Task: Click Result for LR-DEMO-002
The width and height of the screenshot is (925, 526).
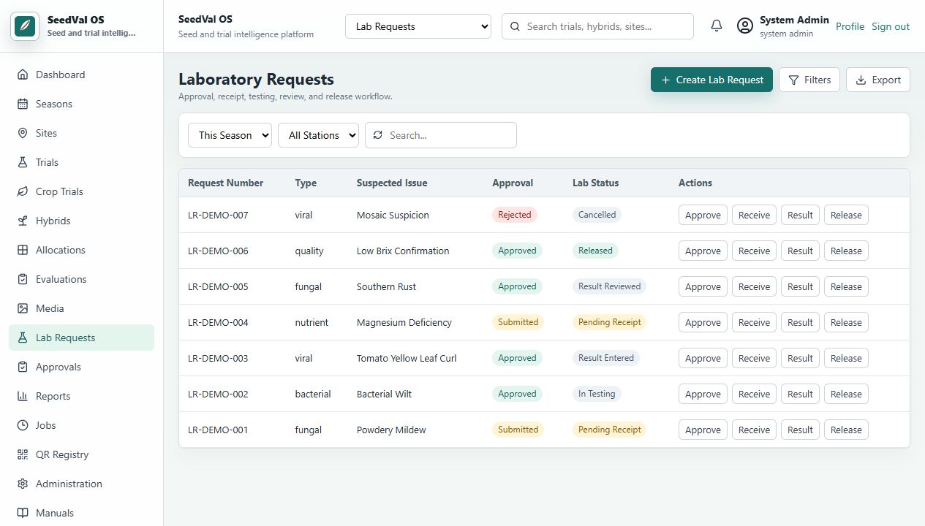Action: coord(800,394)
